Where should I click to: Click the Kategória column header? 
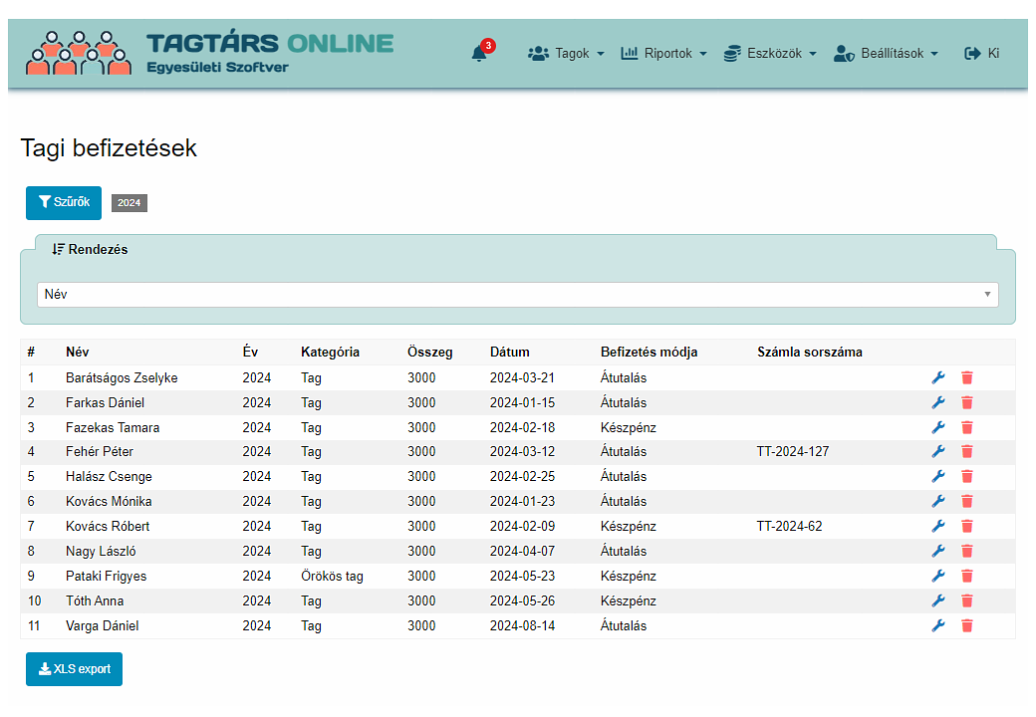pos(330,352)
